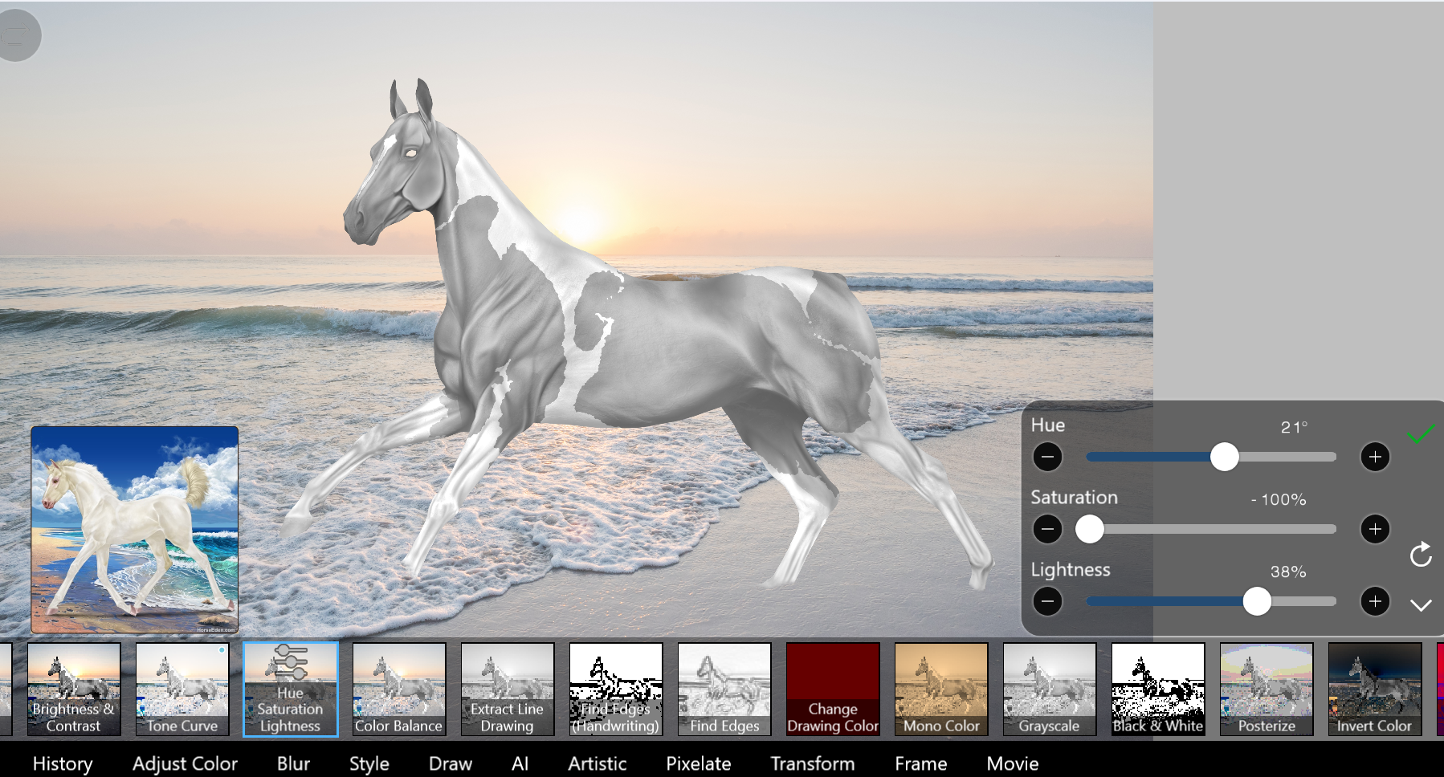Viewport: 1444px width, 777px height.
Task: Click the Lightness slider handle
Action: point(1257,601)
